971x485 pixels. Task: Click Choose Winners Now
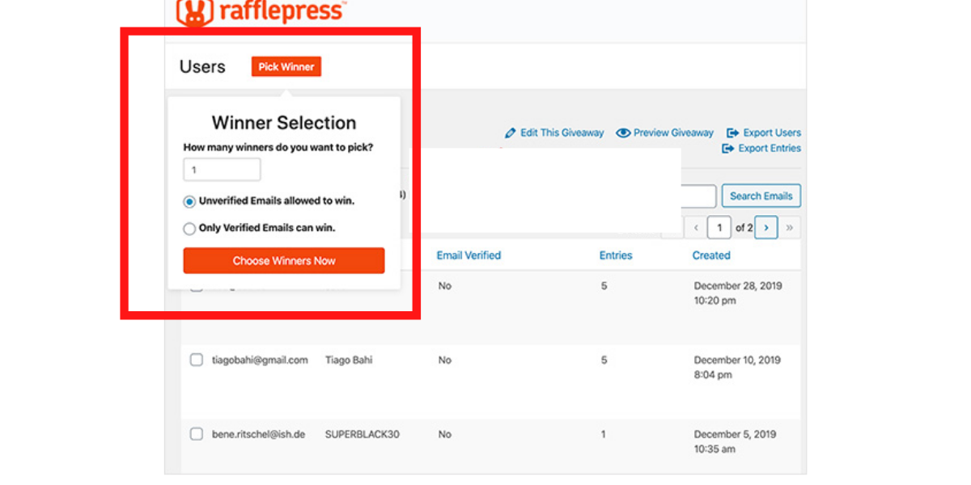(284, 261)
